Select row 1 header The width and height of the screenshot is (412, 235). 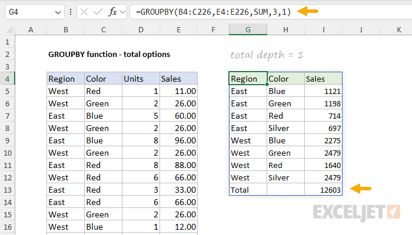click(7, 42)
